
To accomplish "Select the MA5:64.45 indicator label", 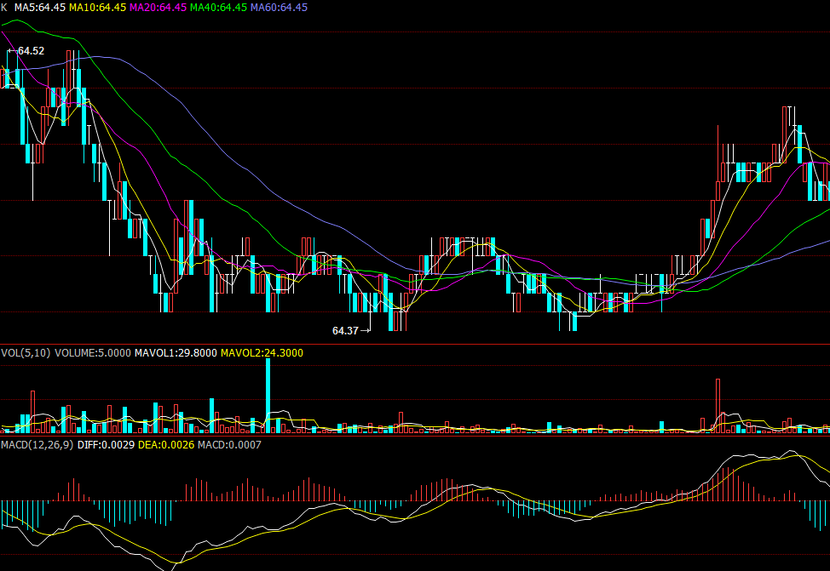I will tap(40, 8).
